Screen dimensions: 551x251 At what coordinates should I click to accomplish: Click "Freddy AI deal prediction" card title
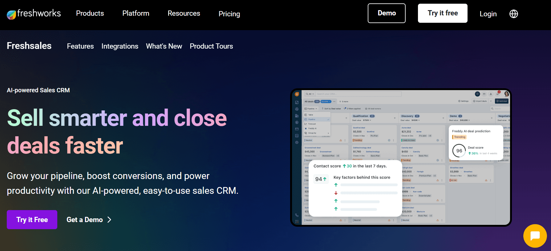pos(471,131)
